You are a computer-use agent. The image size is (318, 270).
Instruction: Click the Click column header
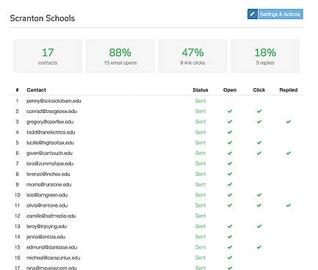(x=259, y=90)
